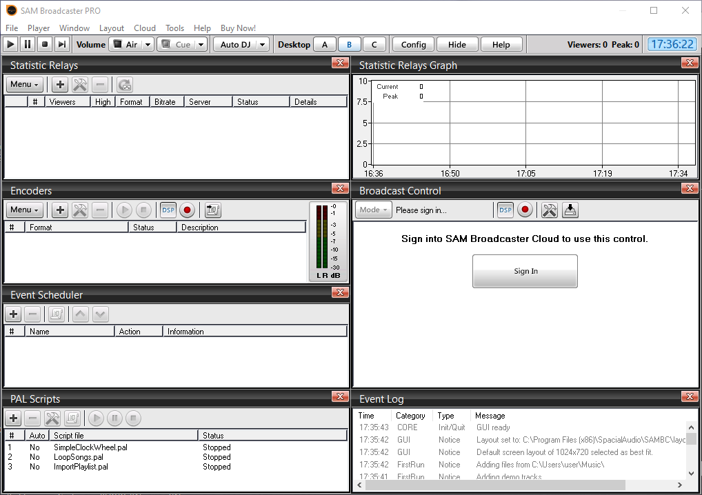The height and width of the screenshot is (495, 702).
Task: Toggle DSP in Encoders panel
Action: point(168,210)
